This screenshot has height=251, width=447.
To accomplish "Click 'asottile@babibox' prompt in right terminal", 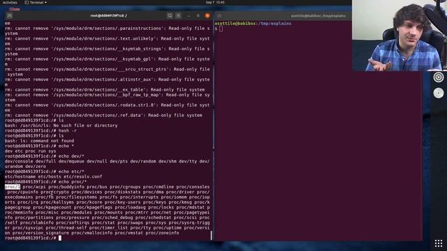I will 235,23.
